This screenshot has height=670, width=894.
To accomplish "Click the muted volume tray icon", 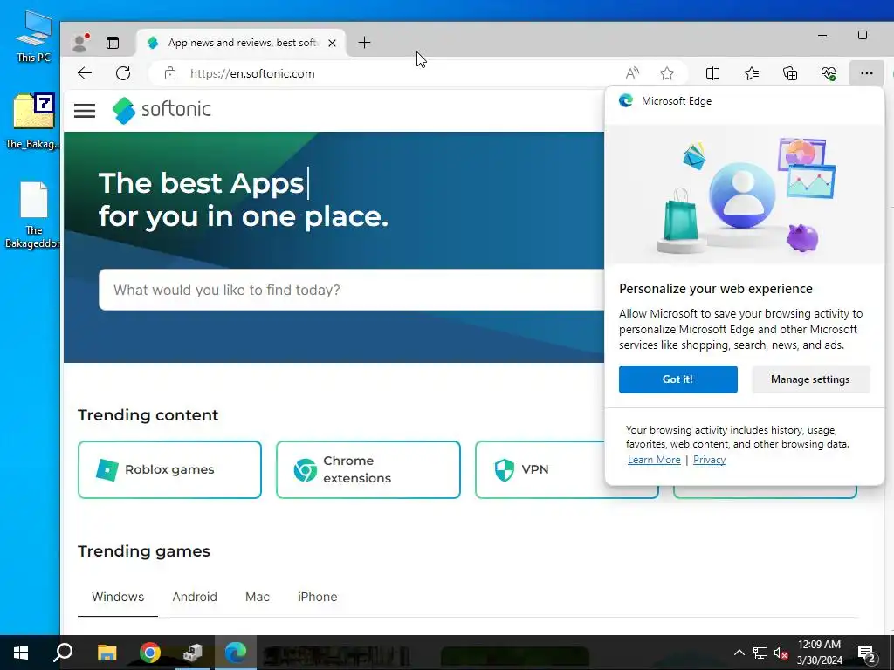I will tap(781, 653).
